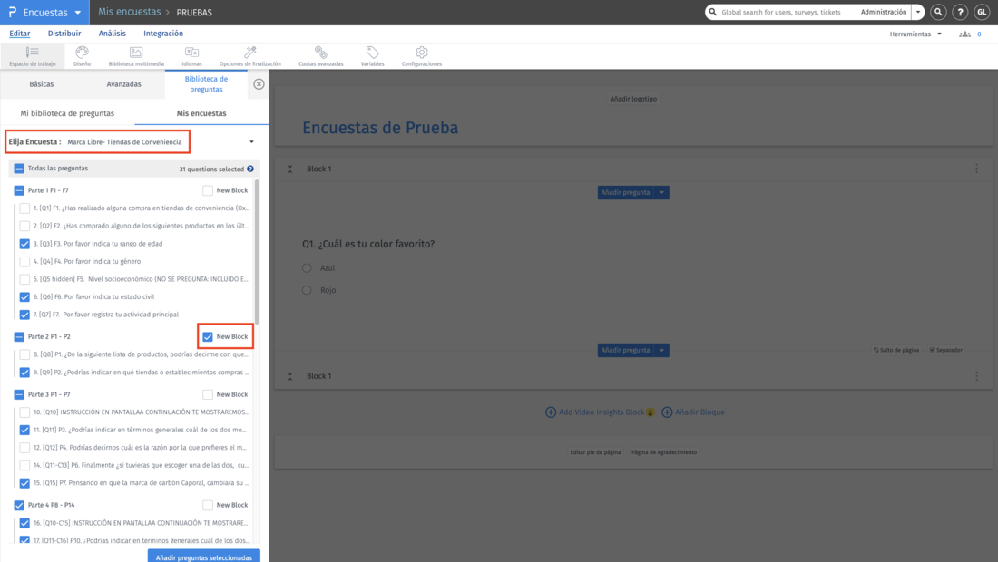Open Página de Agradecimiento
998x562 pixels.
[x=664, y=452]
